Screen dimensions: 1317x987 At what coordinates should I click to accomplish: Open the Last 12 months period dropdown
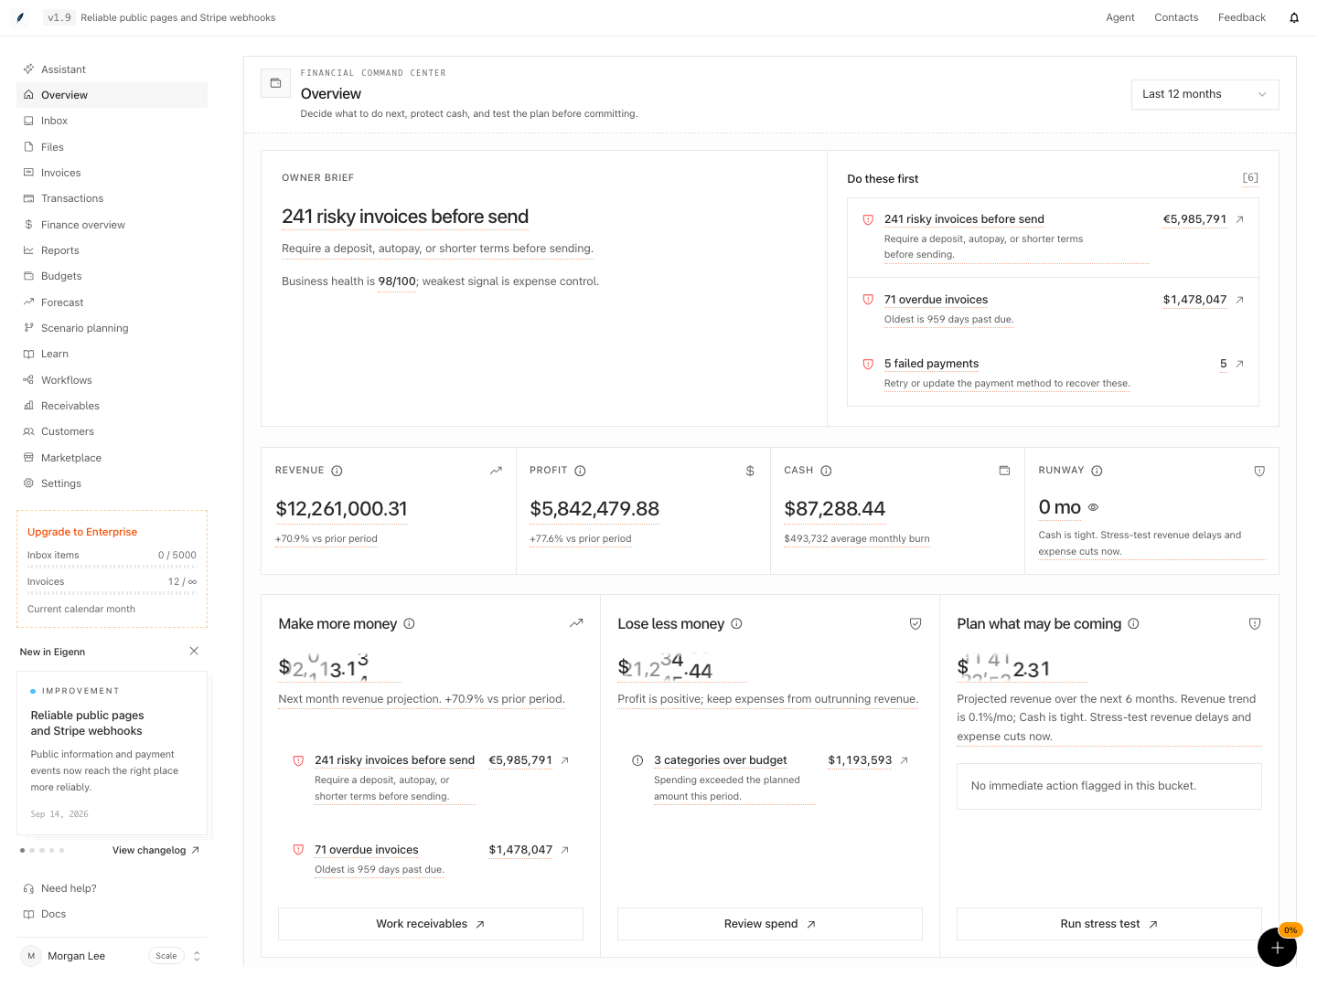[x=1205, y=94]
